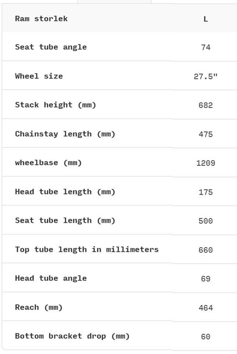Click the "Chainstay length (mm)" label

tap(65, 134)
